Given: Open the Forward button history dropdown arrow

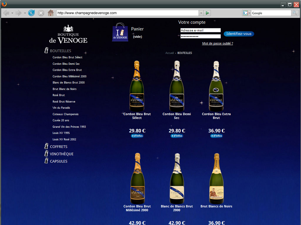Looking at the screenshot, I should pos(25,13).
